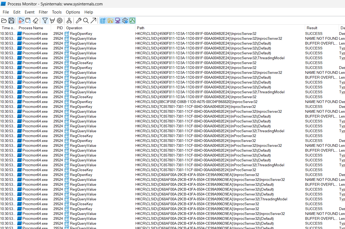Screen dimensions: 345x229
Task: Open the File menu
Action: click(6, 12)
